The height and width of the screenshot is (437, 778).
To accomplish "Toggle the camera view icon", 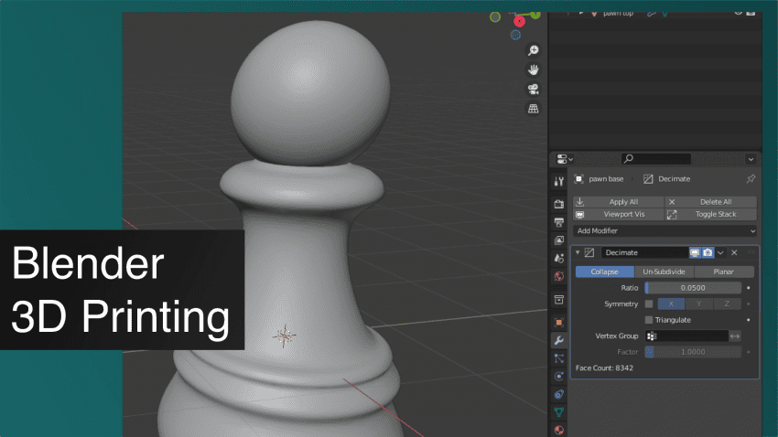I will (534, 90).
